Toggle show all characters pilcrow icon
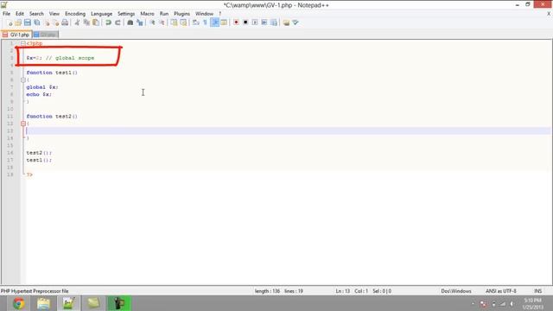 [x=205, y=22]
